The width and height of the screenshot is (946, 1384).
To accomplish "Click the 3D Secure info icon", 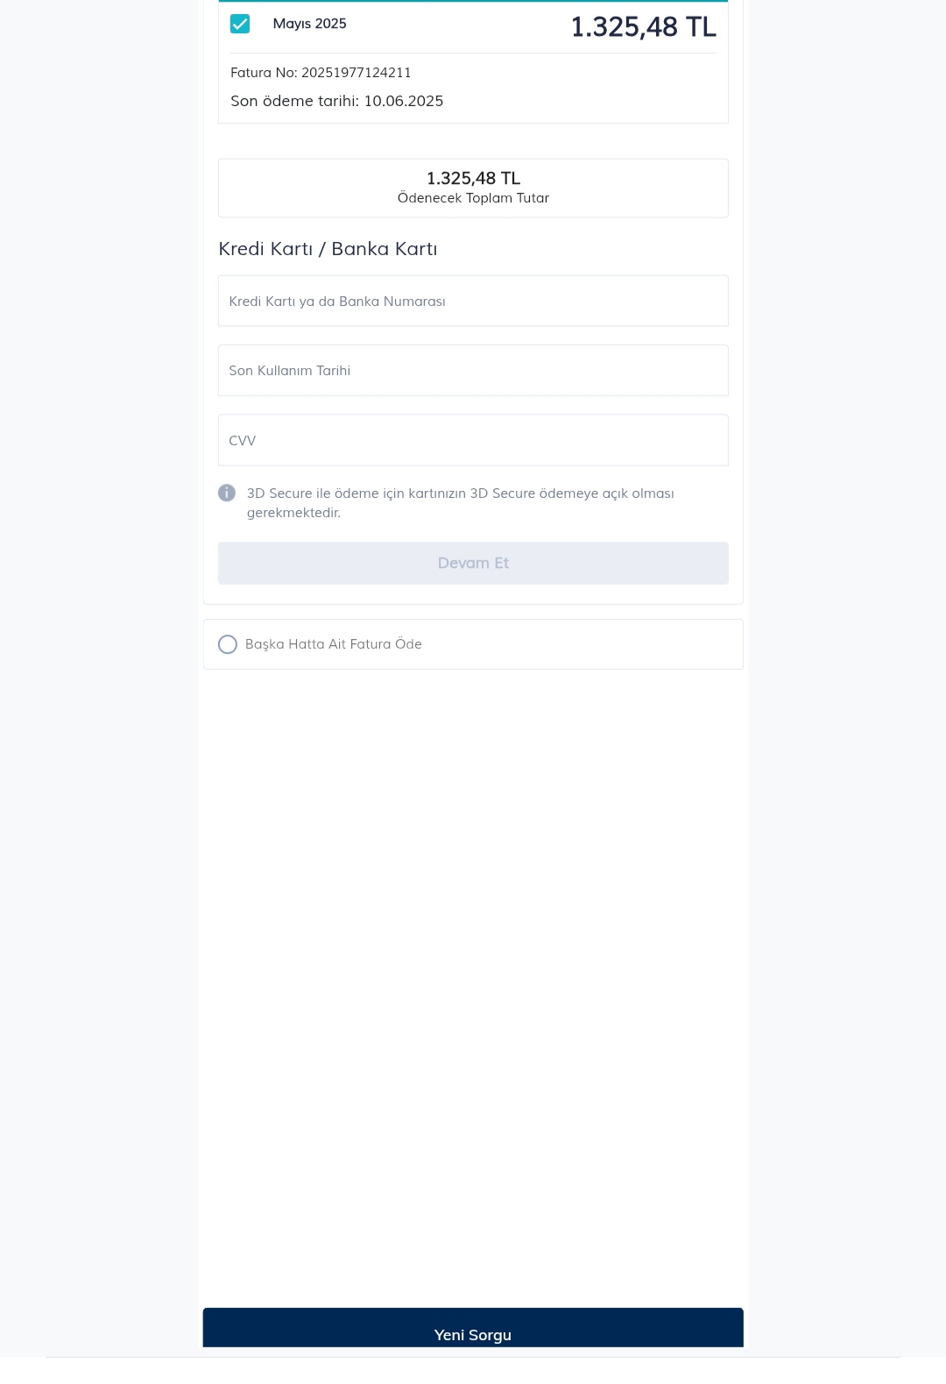I will [227, 493].
